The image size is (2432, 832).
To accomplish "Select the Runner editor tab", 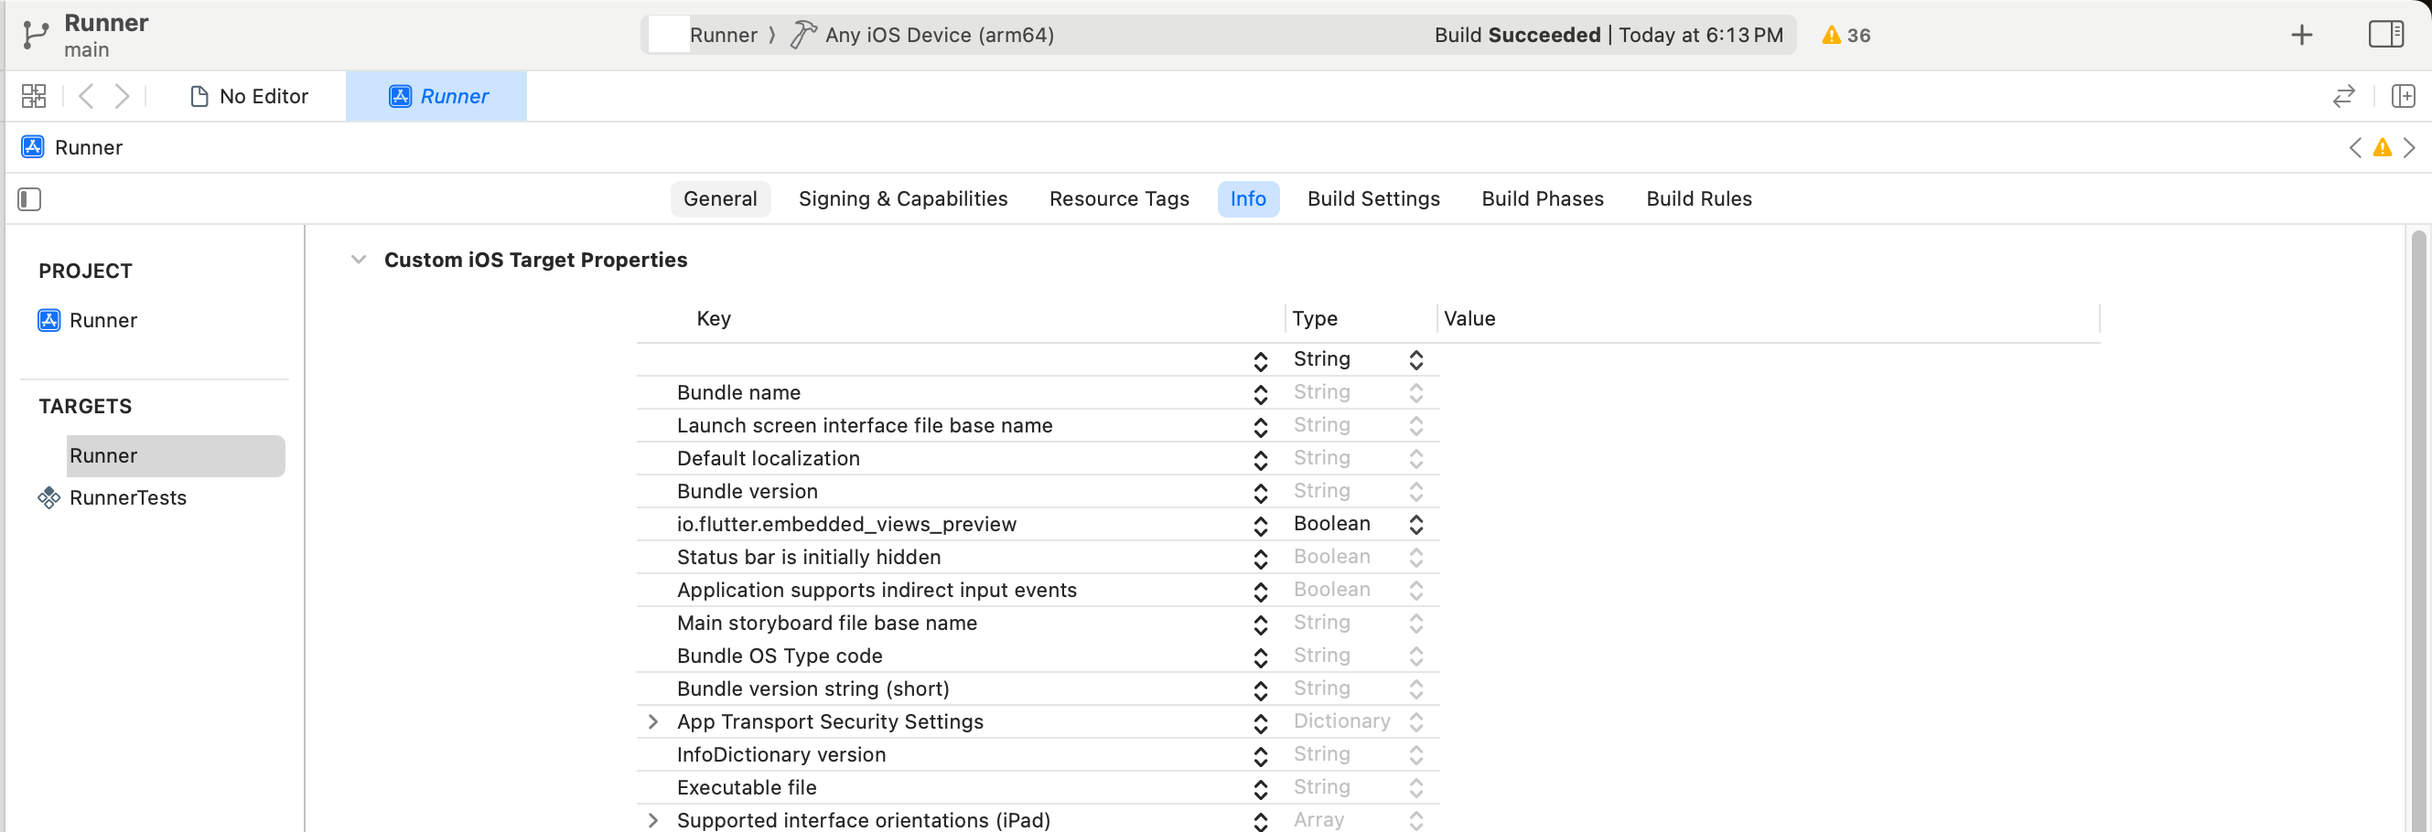I will tap(436, 96).
